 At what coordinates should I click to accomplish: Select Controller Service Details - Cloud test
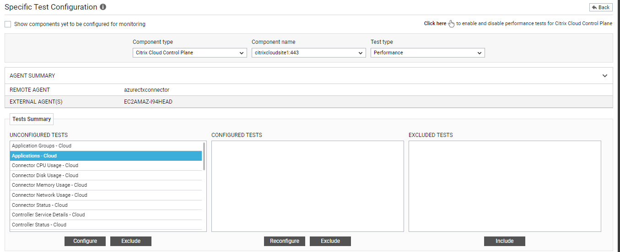point(106,215)
